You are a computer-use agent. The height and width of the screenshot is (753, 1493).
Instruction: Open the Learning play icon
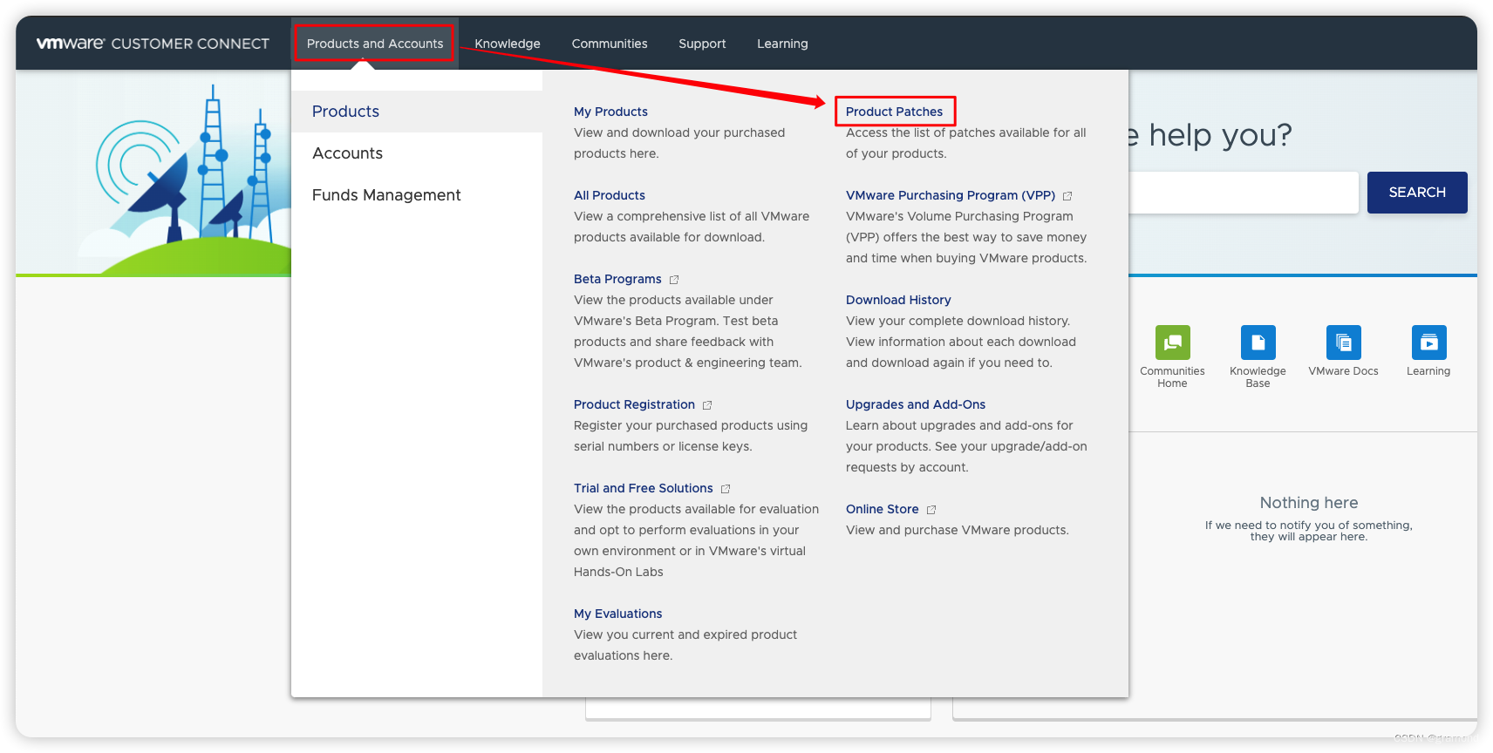[x=1428, y=343]
